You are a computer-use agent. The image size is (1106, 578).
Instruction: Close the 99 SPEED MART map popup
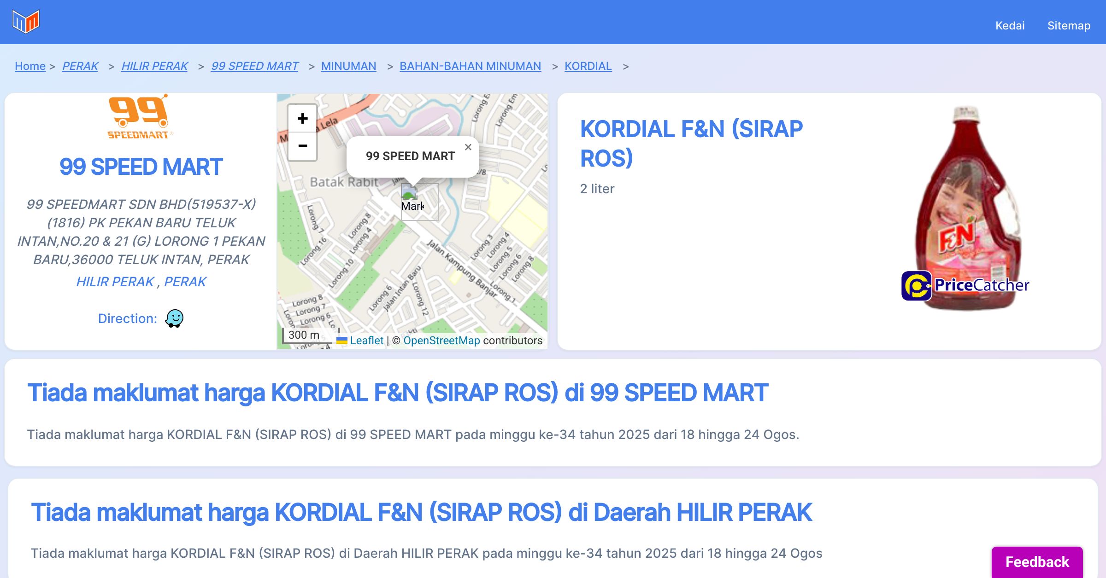tap(468, 147)
